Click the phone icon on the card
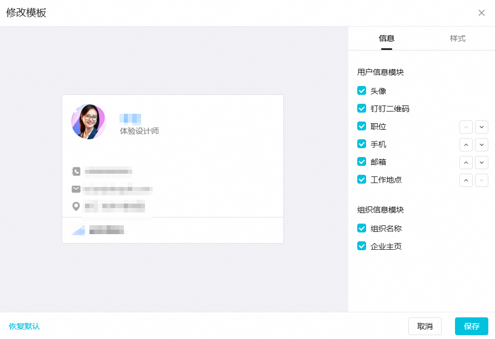This screenshot has width=495, height=339. pos(76,171)
